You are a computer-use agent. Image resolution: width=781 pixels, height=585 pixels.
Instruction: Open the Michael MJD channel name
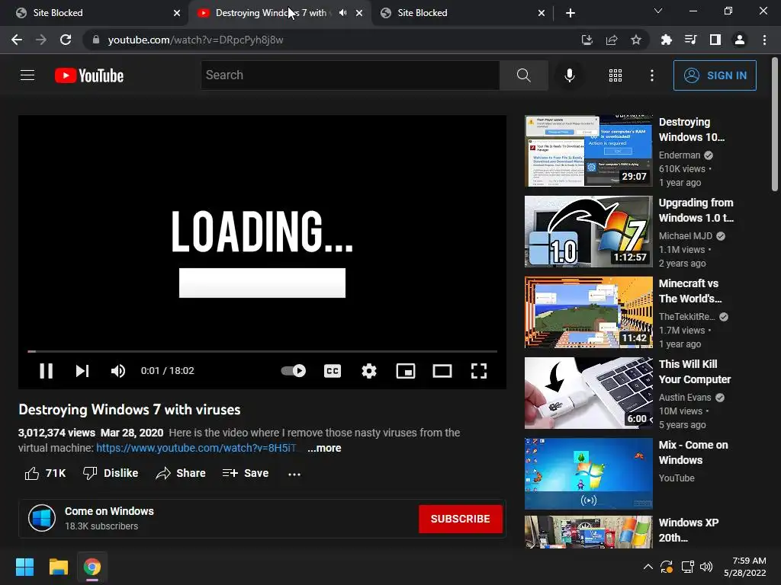click(x=686, y=236)
